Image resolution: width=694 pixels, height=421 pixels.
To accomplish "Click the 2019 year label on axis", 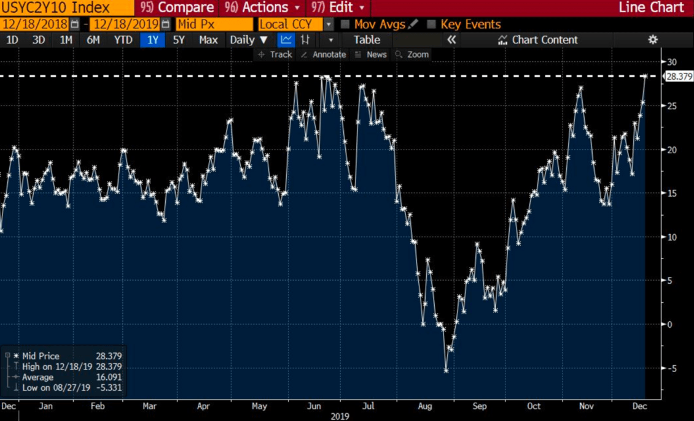I will pyautogui.click(x=340, y=415).
